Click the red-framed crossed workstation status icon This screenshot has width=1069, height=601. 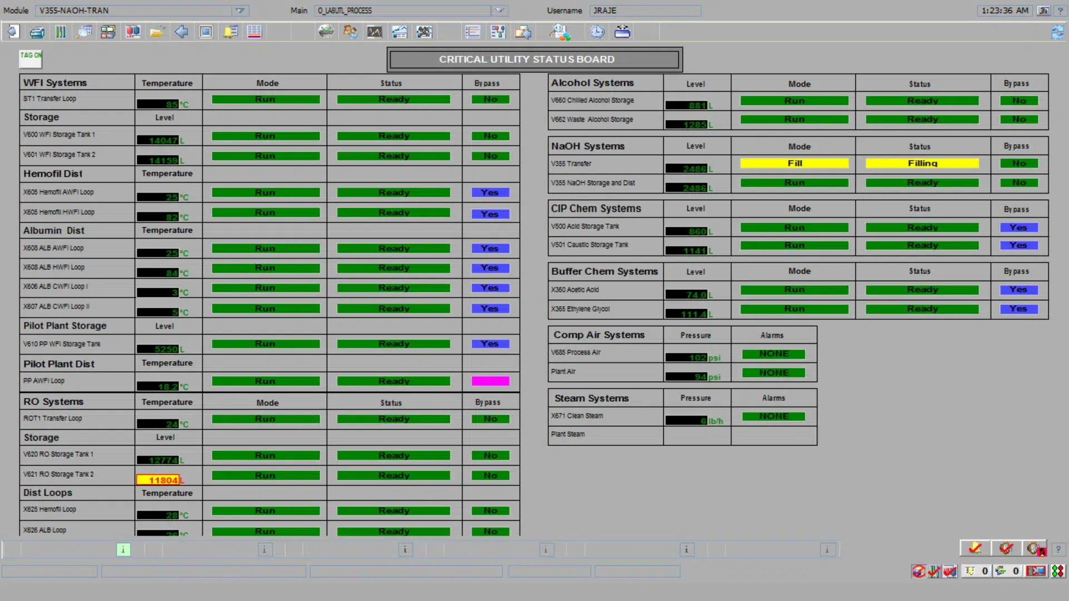(x=1036, y=571)
